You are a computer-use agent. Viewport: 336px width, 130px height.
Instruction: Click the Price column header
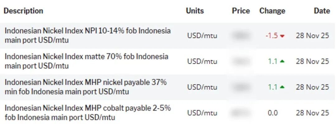[241, 11]
